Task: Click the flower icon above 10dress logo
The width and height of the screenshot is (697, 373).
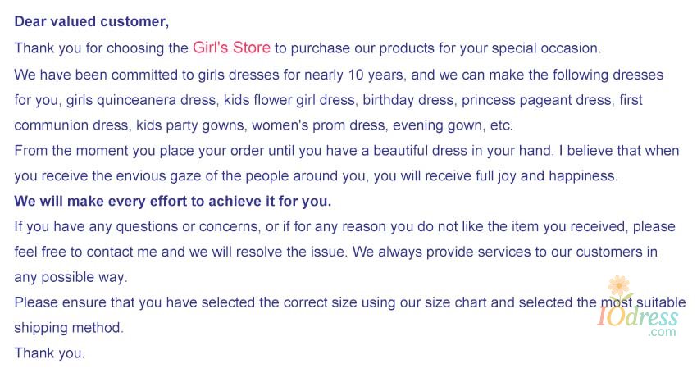Action: click(620, 286)
